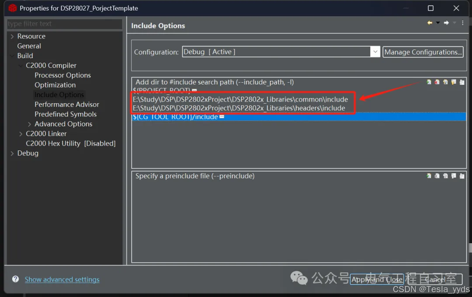Click Add icon for include search path
472x297 pixels.
[x=429, y=82]
